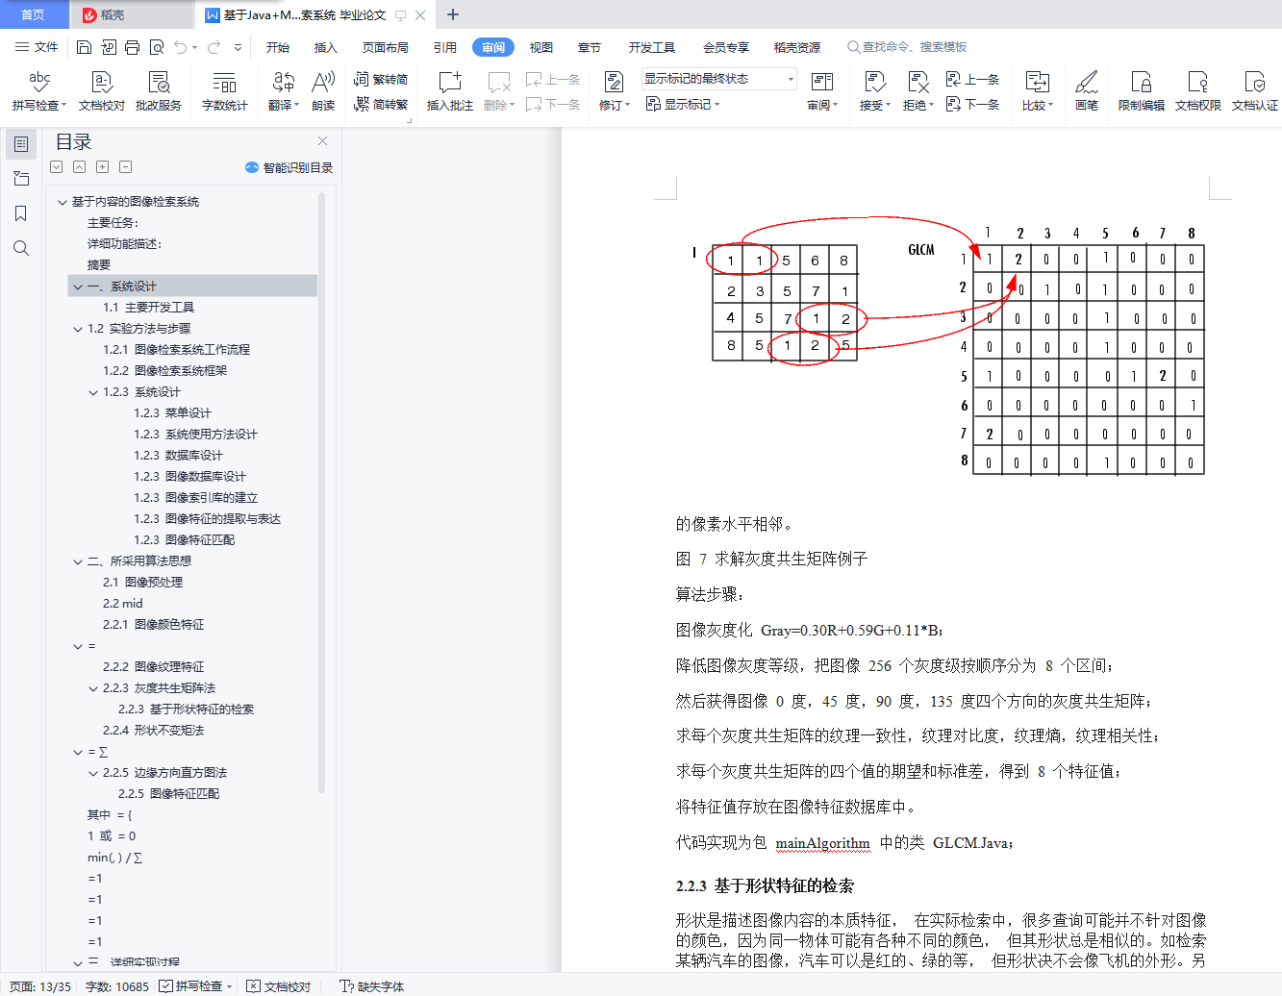Collapse 1.2 实验方法与步骤 outline node
This screenshot has height=996, width=1282.
pos(78,329)
